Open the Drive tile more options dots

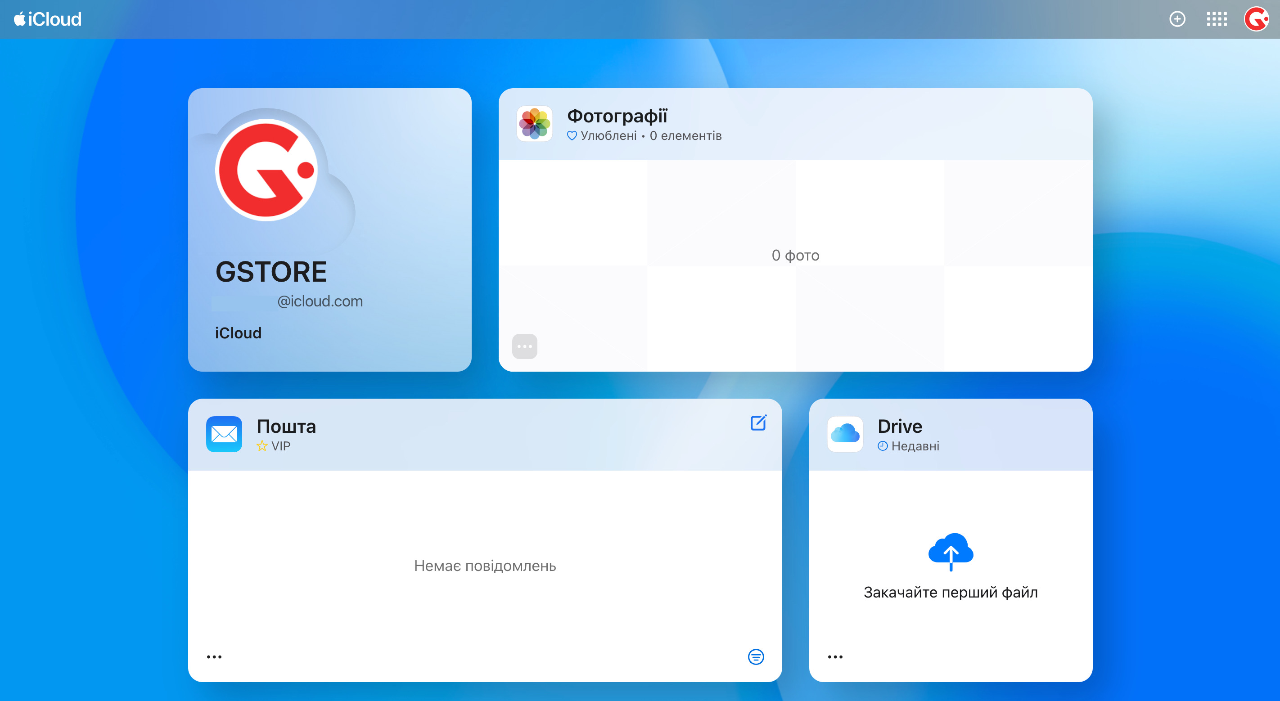[835, 657]
